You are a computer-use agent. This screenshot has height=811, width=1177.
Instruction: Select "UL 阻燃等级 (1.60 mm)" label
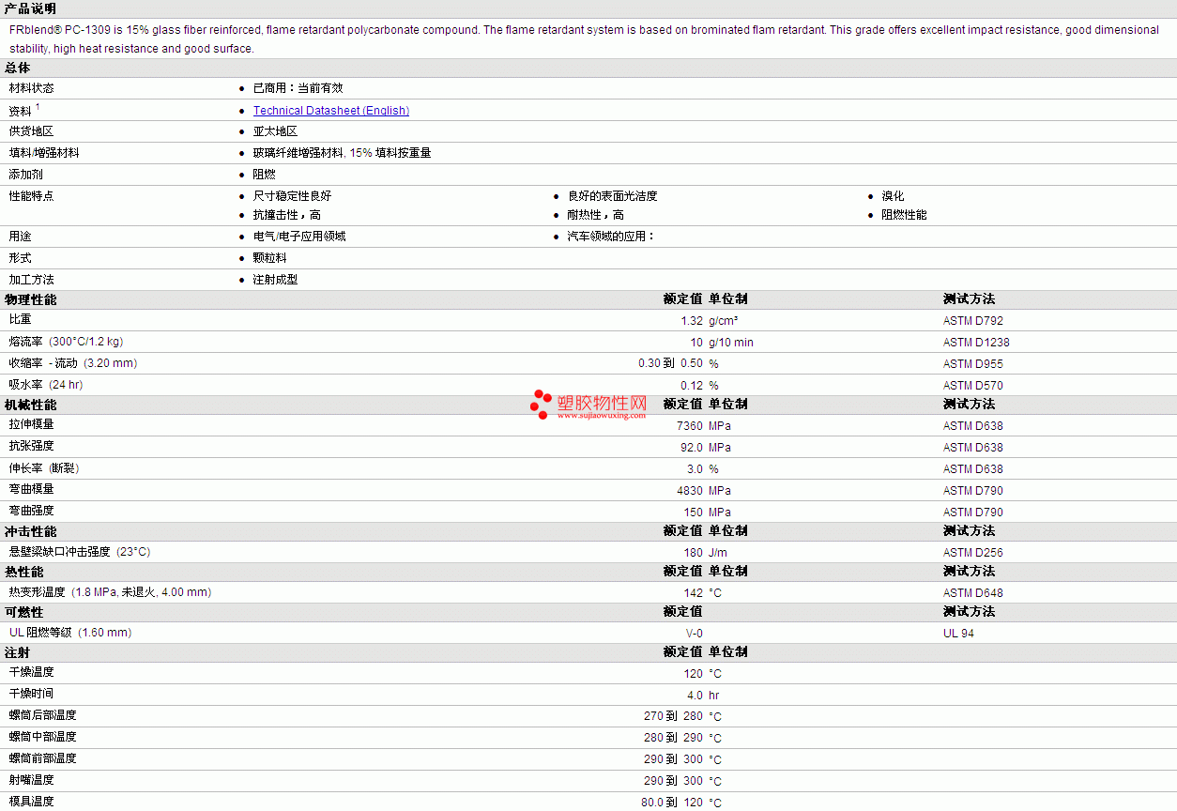pos(70,633)
